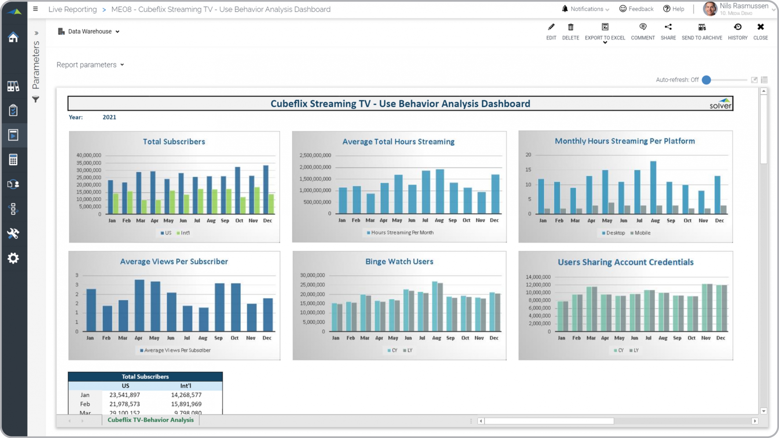Click Users Sharing Account Credentials chart

(x=626, y=305)
